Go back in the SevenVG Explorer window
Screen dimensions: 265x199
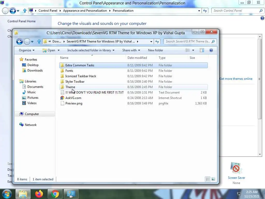click(x=19, y=41)
